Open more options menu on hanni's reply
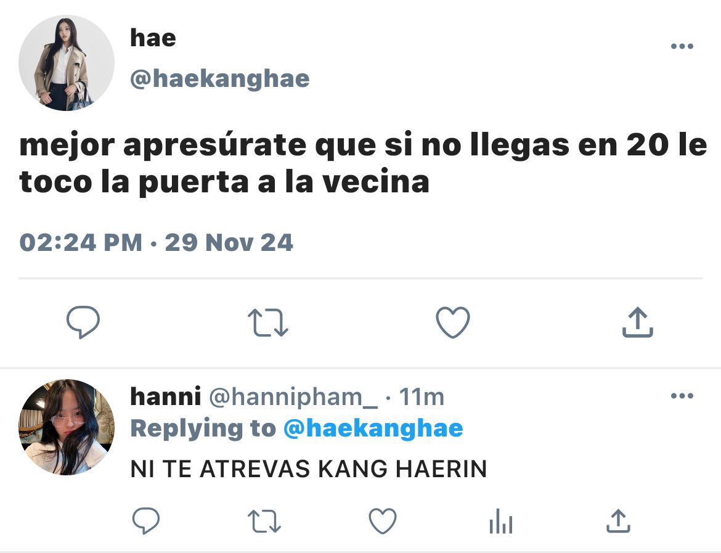The height and width of the screenshot is (553, 721). point(682,396)
